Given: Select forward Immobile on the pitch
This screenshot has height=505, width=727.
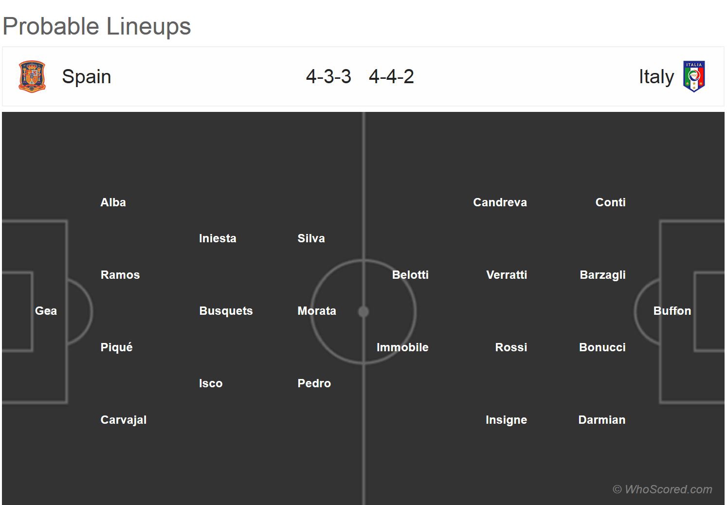Looking at the screenshot, I should point(402,347).
